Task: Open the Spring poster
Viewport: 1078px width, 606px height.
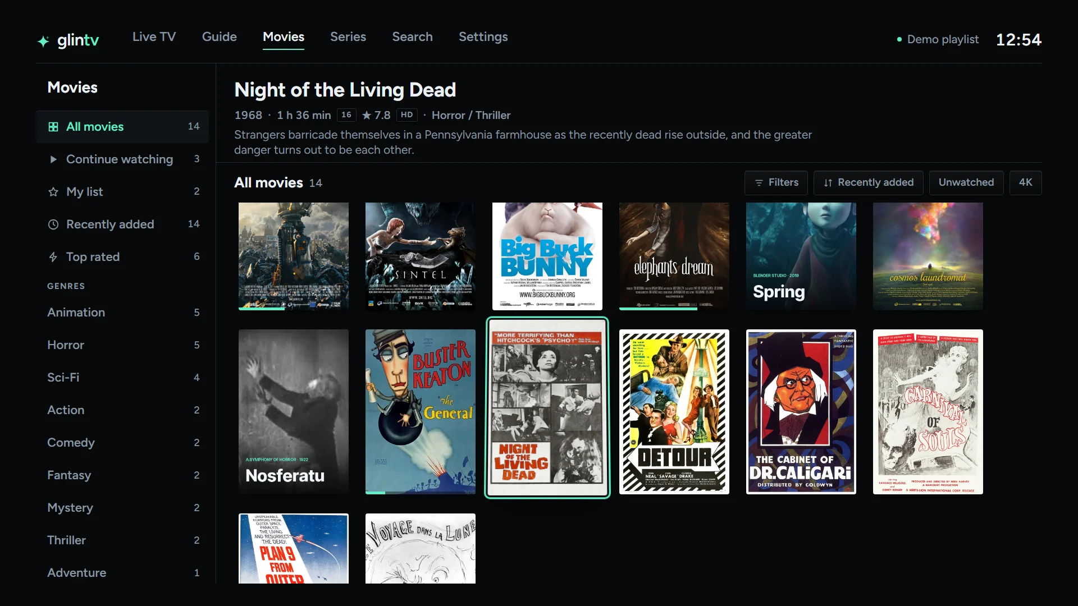Action: point(801,256)
